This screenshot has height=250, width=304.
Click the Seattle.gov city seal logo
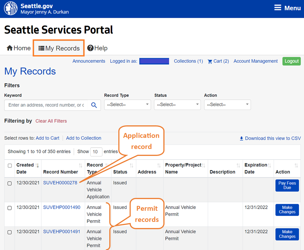pyautogui.click(x=10, y=9)
